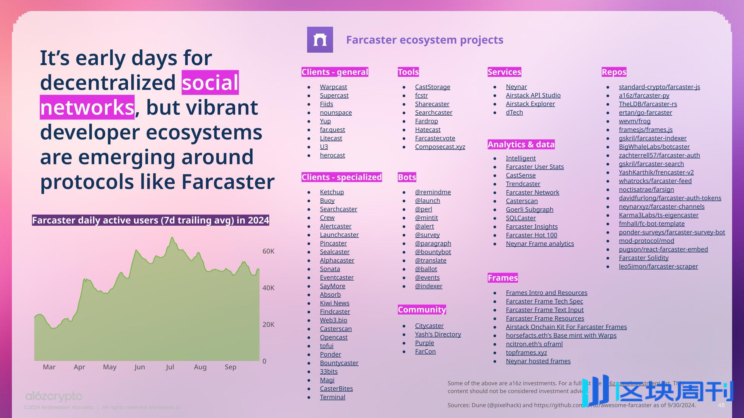Open the mod-protocol/mod repo link

point(647,241)
